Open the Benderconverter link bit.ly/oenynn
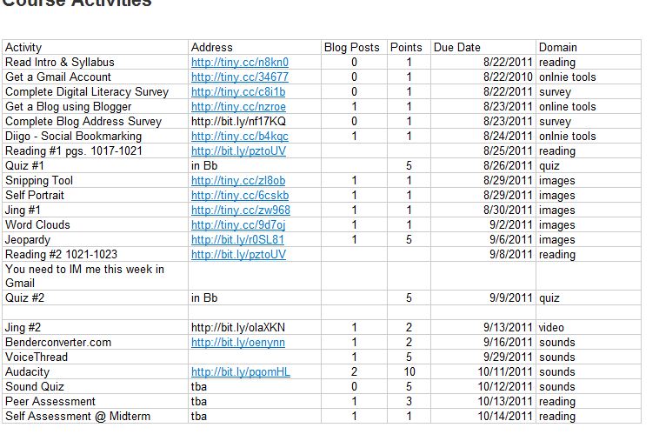The image size is (659, 441). pyautogui.click(x=238, y=342)
